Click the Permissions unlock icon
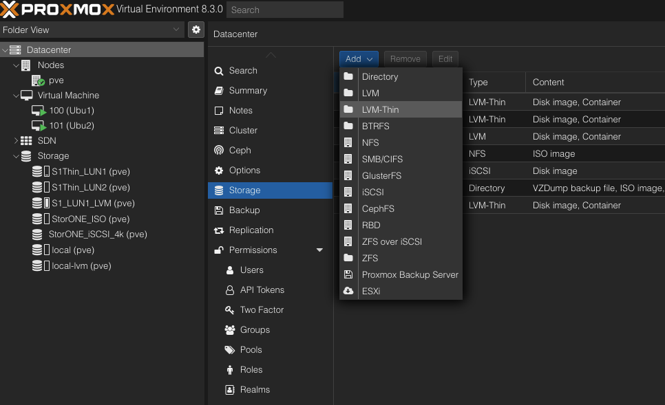 (219, 250)
